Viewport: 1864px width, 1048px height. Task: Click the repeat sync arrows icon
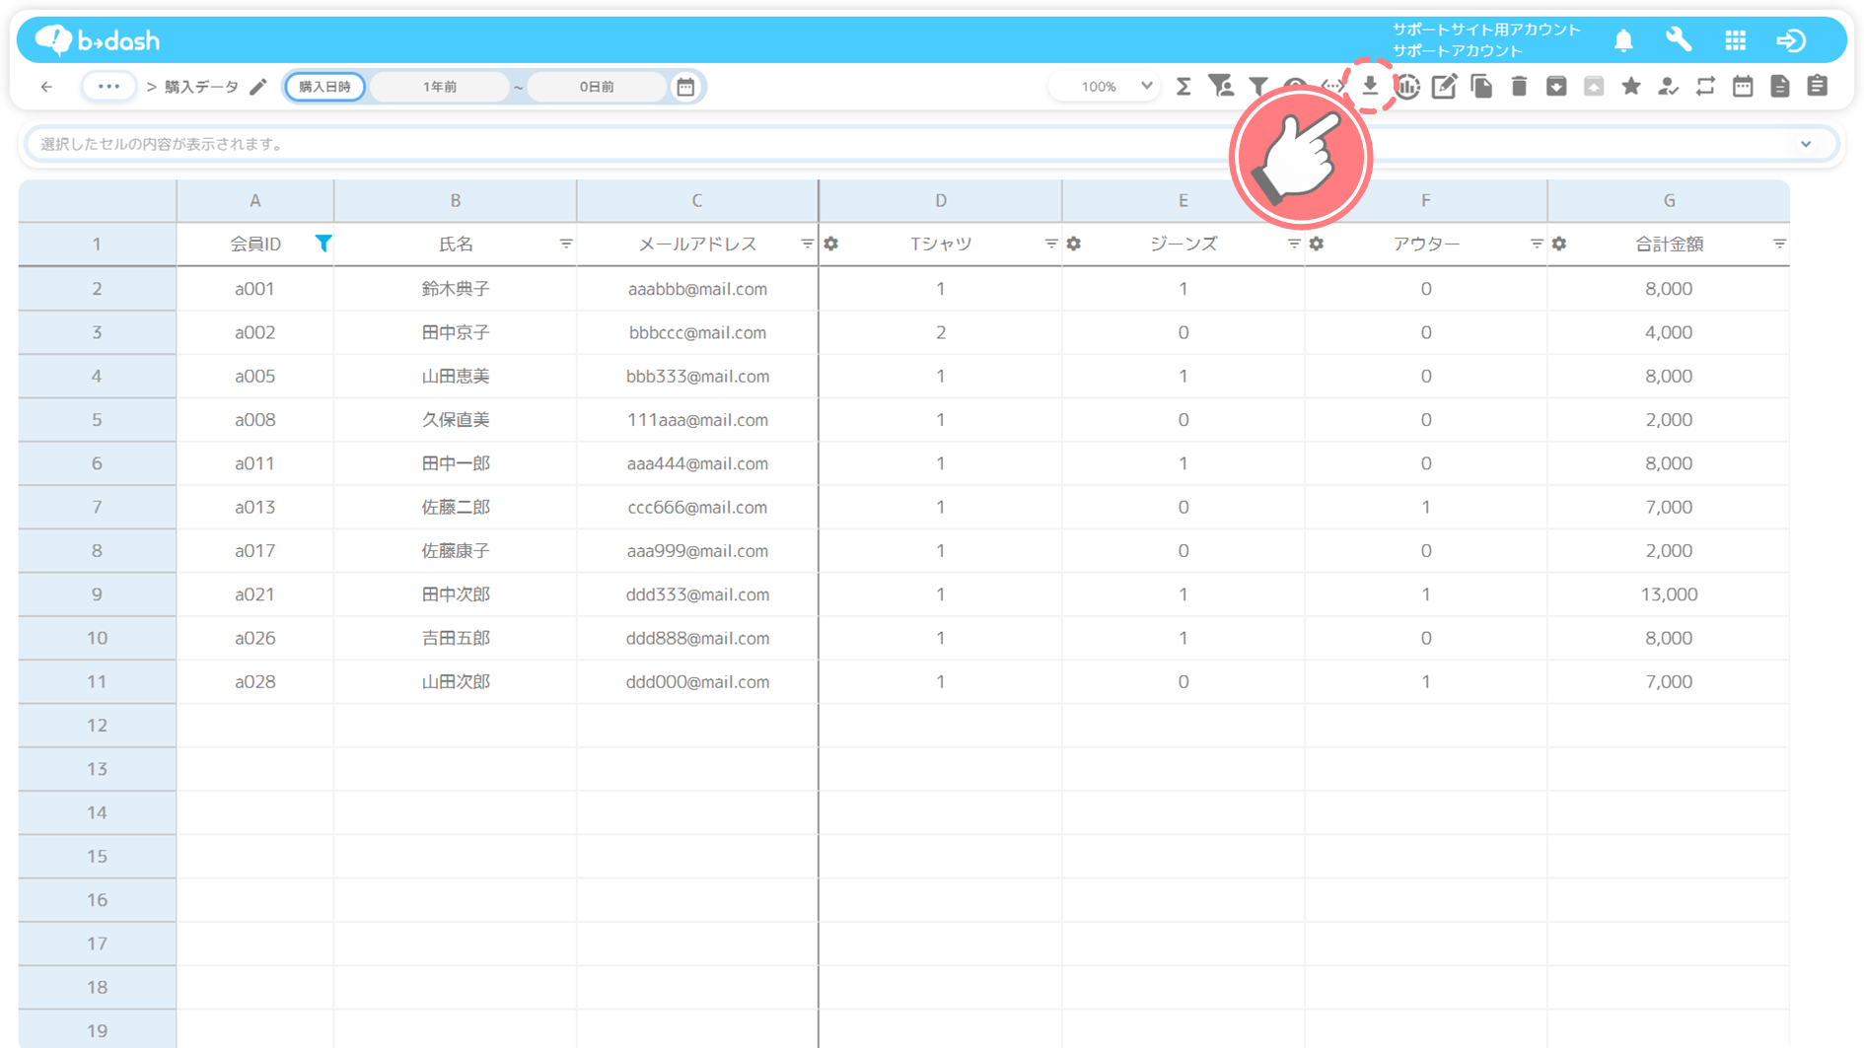(x=1705, y=87)
